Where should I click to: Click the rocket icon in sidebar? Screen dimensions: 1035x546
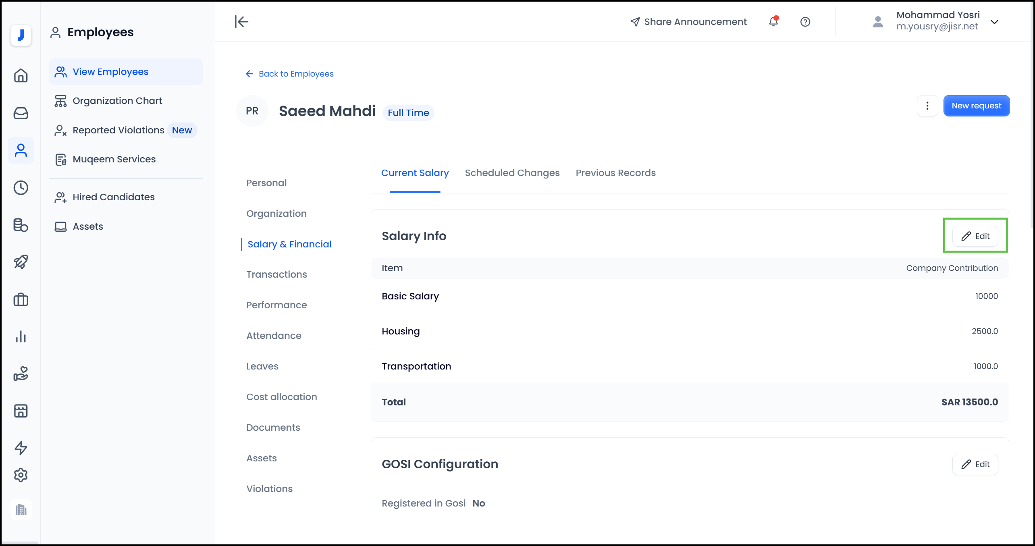pyautogui.click(x=21, y=262)
